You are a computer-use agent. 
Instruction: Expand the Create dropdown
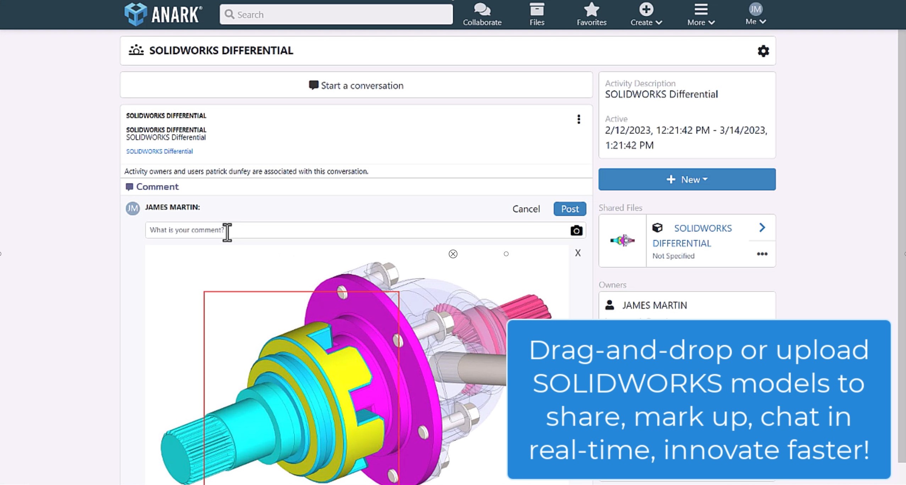[x=645, y=13]
